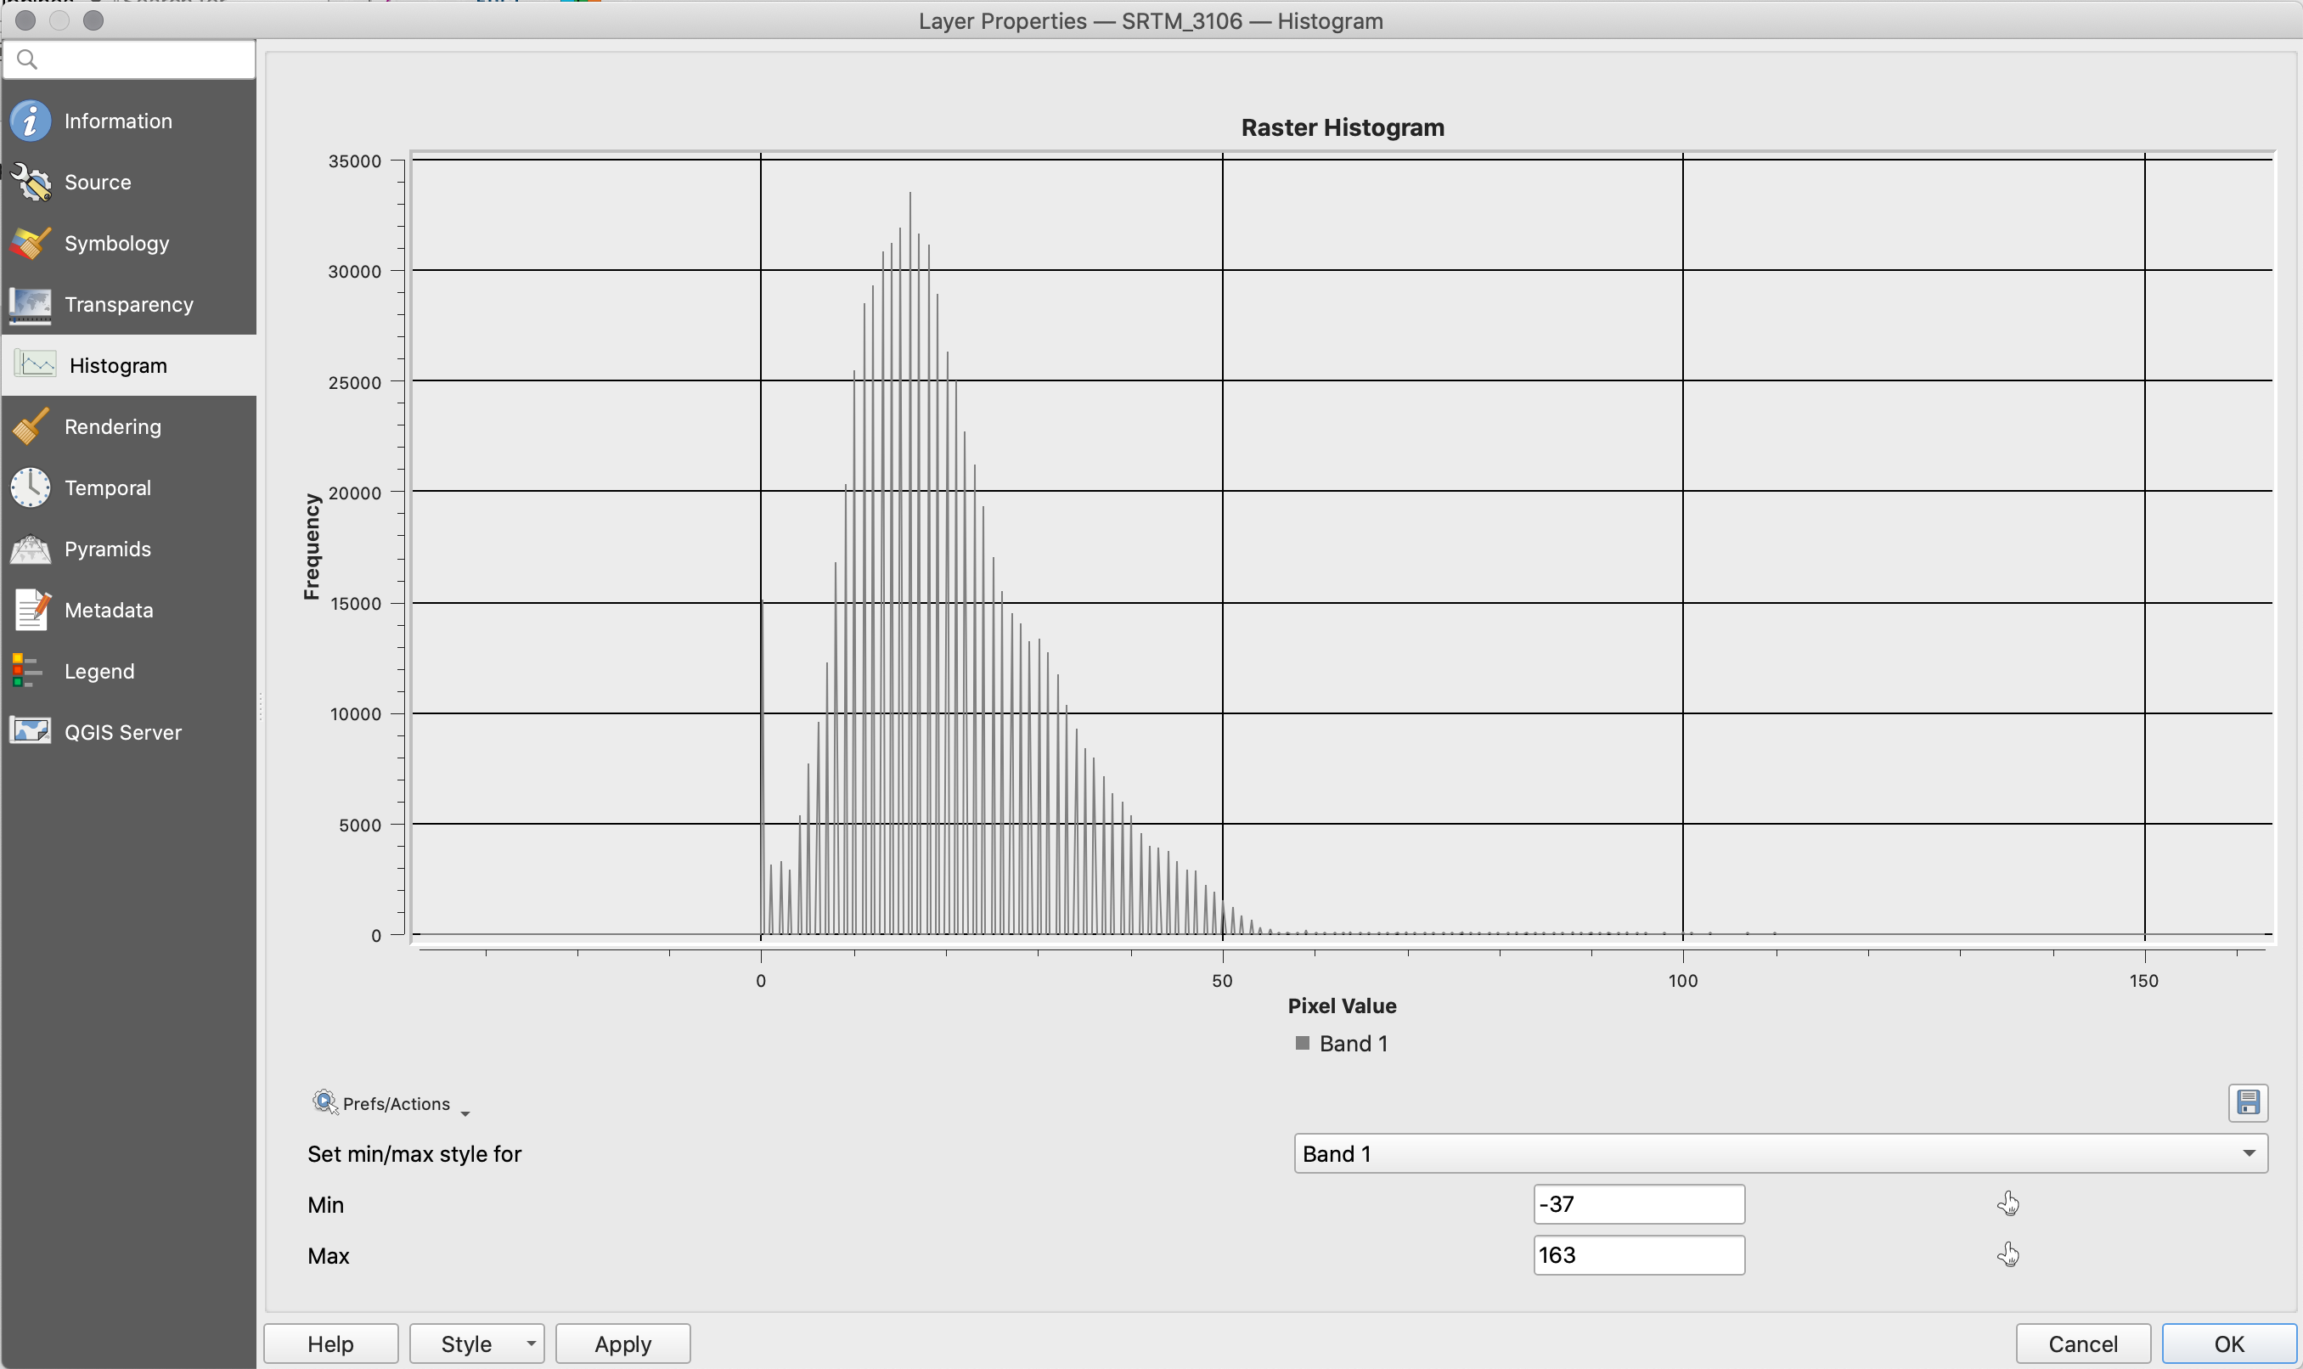2303x1369 pixels.
Task: Click the Information sidebar icon
Action: pyautogui.click(x=31, y=121)
